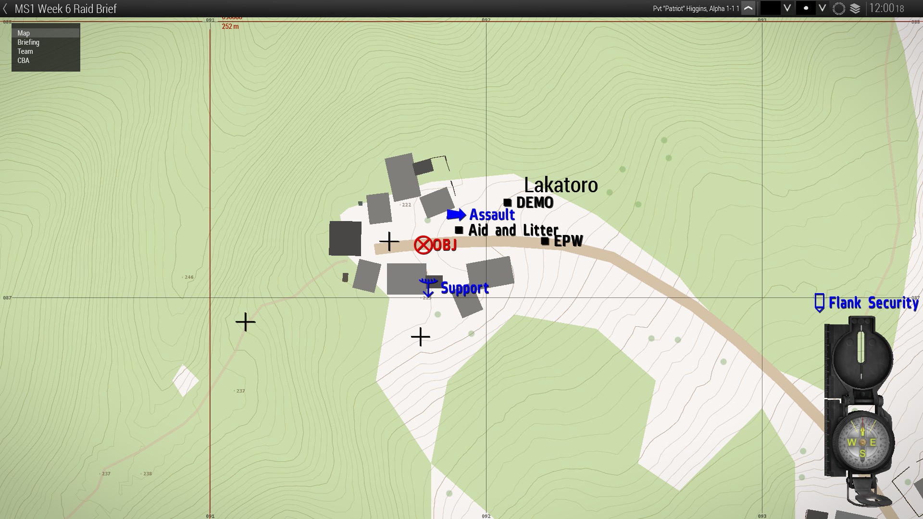
Task: Click the back arrow beside mission title
Action: point(5,9)
